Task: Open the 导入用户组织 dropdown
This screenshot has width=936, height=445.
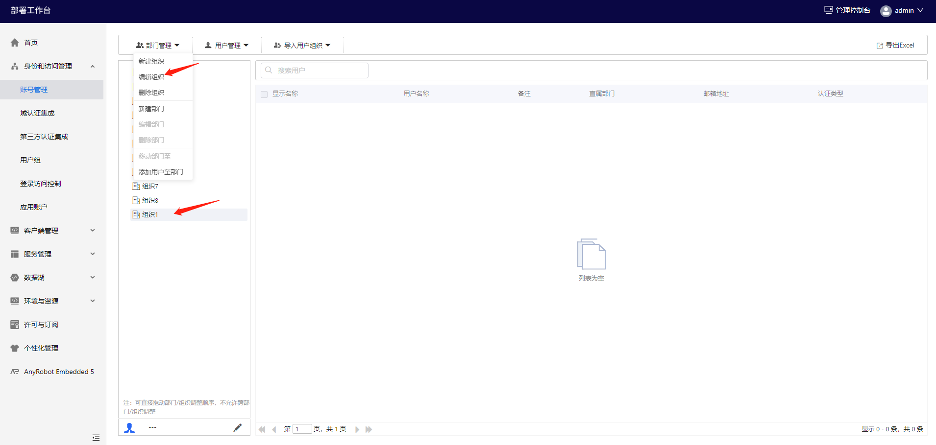Action: 302,45
